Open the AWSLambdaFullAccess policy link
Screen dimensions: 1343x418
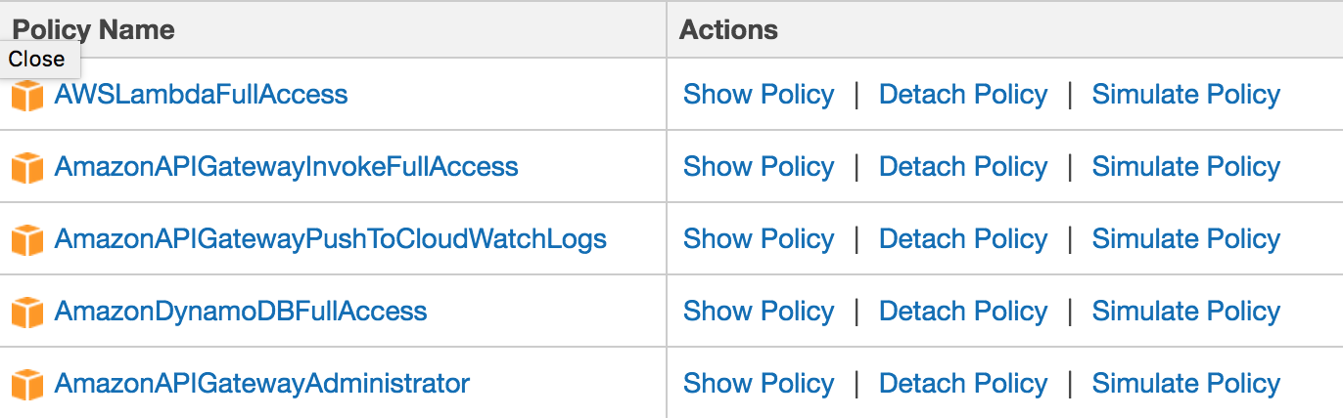tap(201, 95)
